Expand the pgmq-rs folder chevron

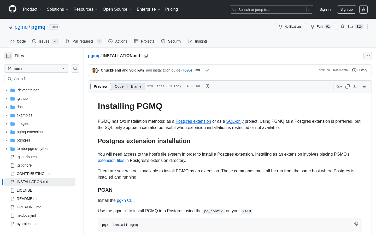[6, 140]
